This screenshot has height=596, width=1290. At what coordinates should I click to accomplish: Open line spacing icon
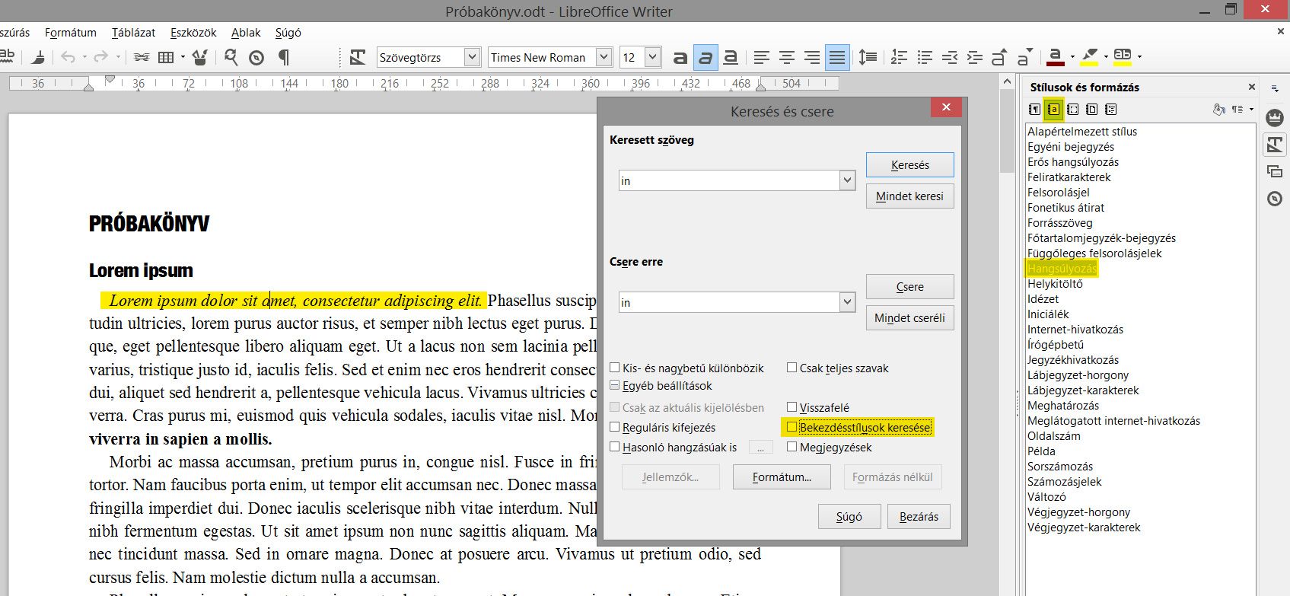coord(868,57)
